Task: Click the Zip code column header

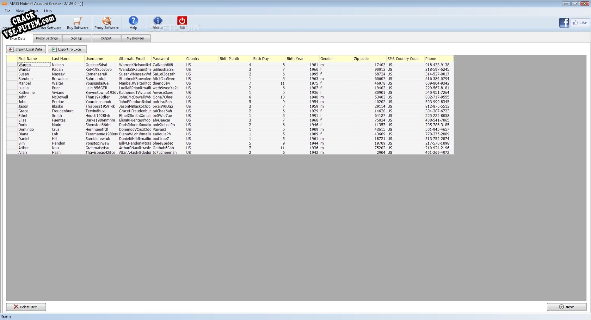Action: [369, 59]
